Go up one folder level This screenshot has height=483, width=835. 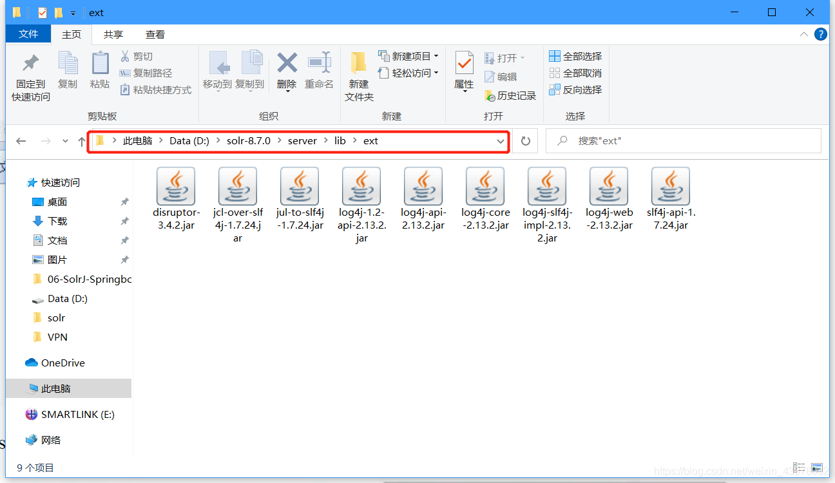pos(81,141)
